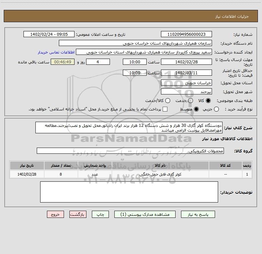Click the remaining time field 00:46:49
The image size is (262, 254).
[63, 62]
